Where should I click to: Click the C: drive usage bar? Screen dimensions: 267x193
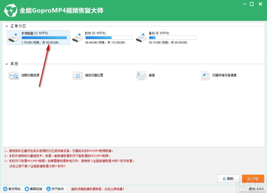(x=45, y=37)
